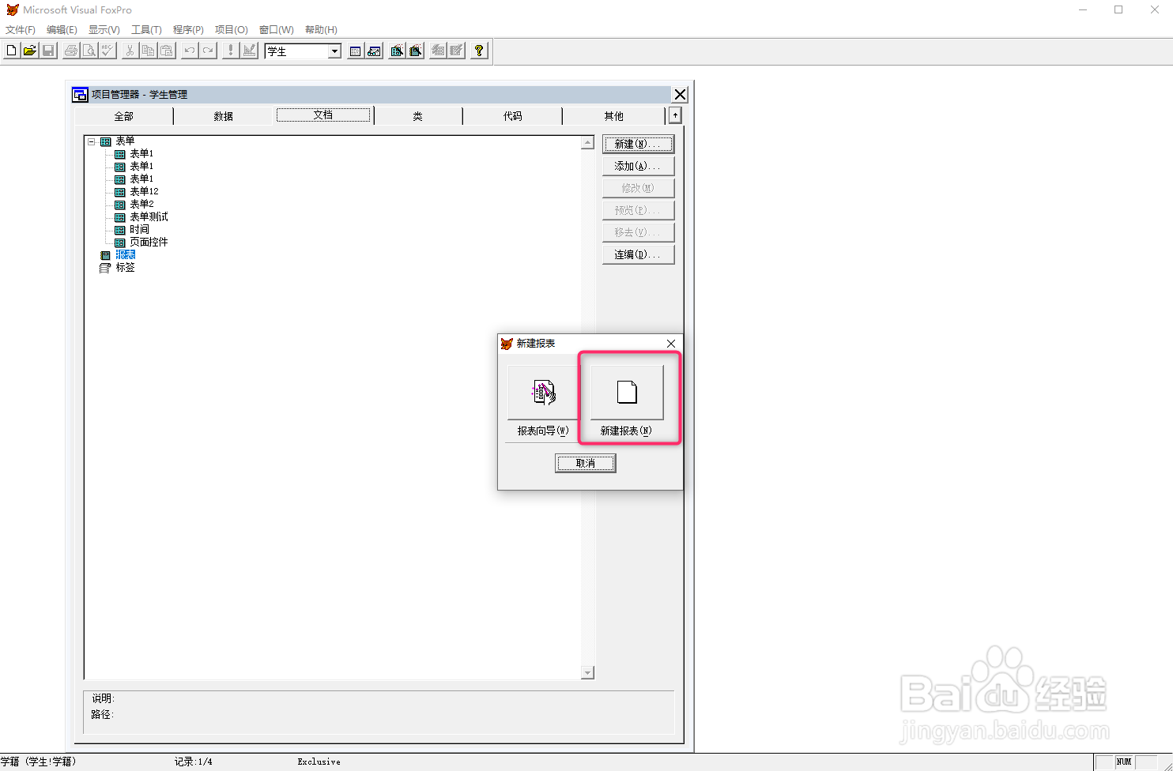Click the Run exclamation mark icon
This screenshot has height=771, width=1173.
click(x=231, y=51)
